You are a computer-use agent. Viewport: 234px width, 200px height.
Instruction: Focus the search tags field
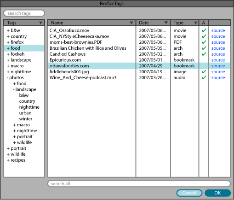point(24,13)
